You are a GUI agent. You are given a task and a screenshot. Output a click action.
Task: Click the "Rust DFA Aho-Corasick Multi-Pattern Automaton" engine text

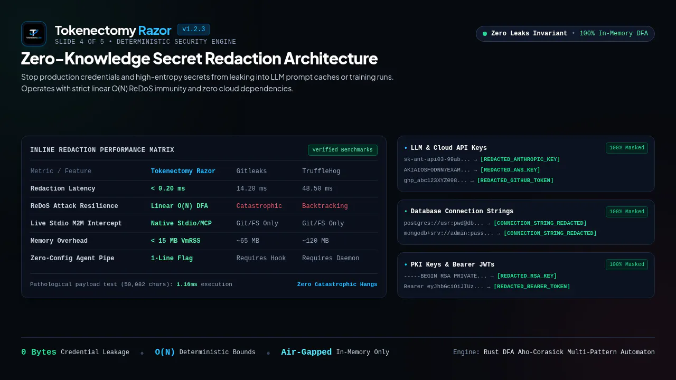[x=569, y=352]
